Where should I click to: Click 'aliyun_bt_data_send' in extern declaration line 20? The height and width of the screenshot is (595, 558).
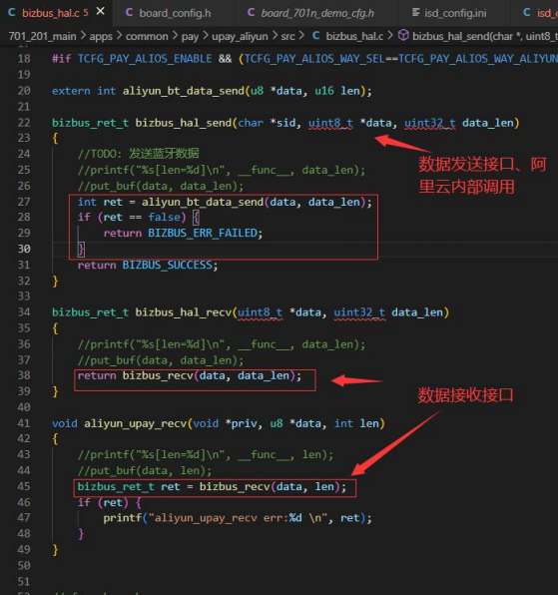tap(184, 91)
